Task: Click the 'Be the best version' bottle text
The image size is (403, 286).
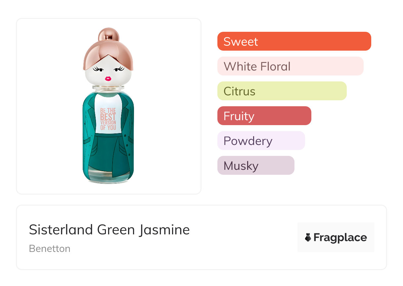Action: (x=108, y=119)
